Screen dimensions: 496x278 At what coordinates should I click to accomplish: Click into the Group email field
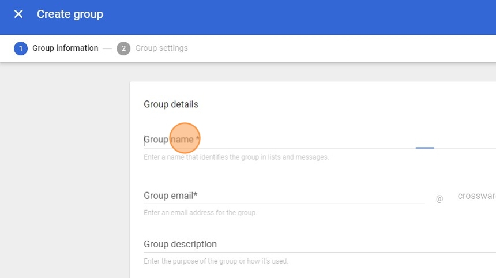(283, 196)
